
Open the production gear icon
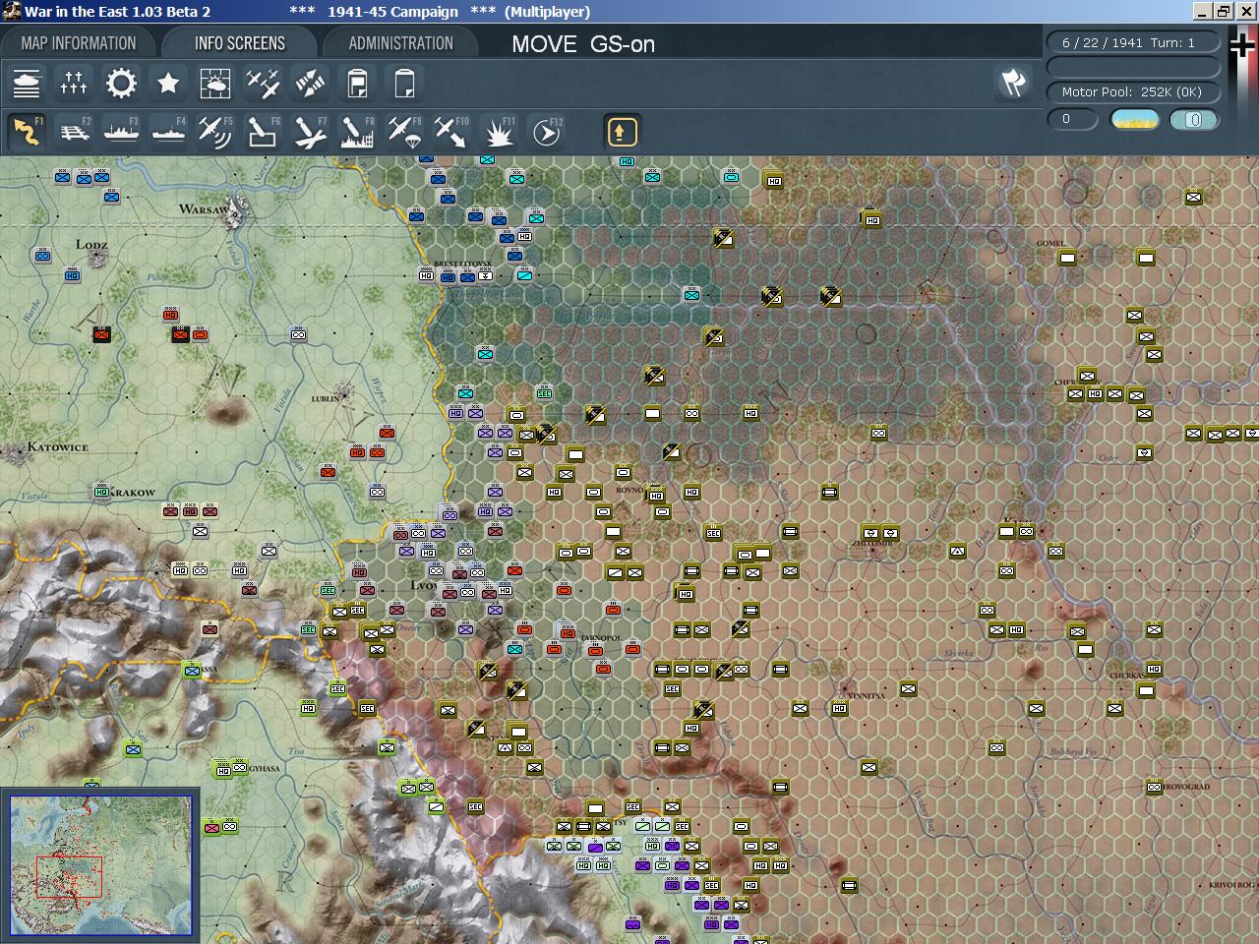121,84
